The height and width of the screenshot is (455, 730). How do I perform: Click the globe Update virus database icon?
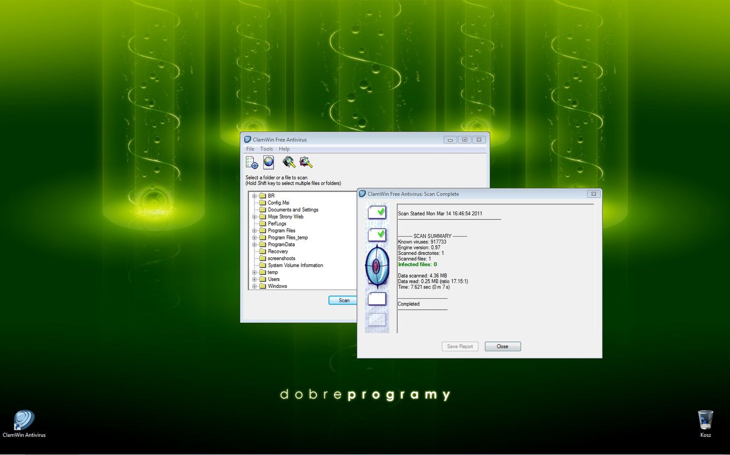coord(269,162)
